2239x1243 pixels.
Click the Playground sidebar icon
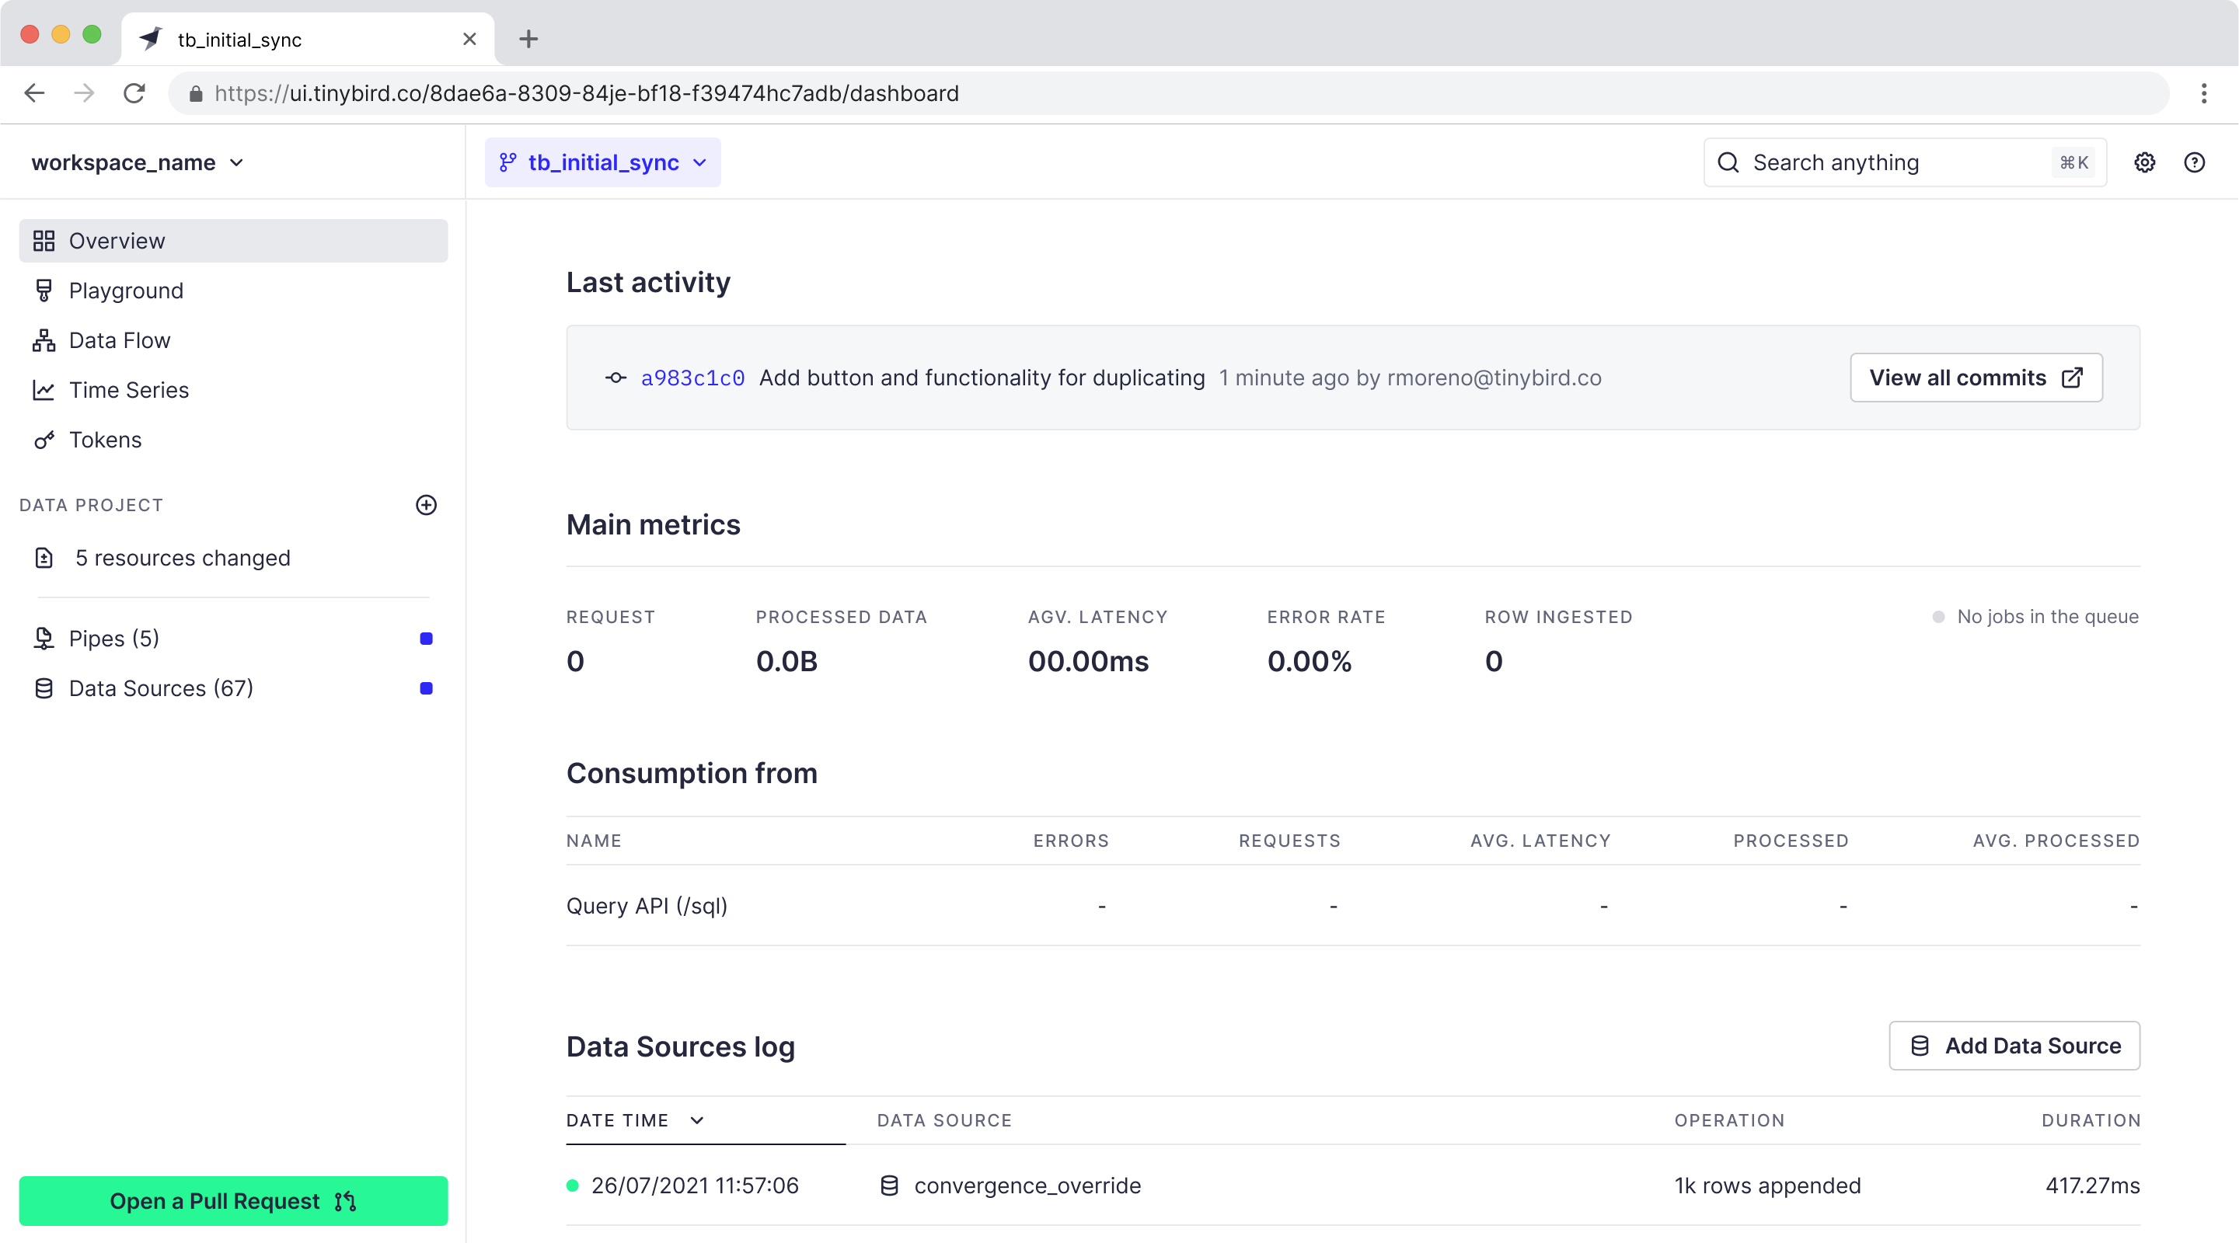coord(44,290)
